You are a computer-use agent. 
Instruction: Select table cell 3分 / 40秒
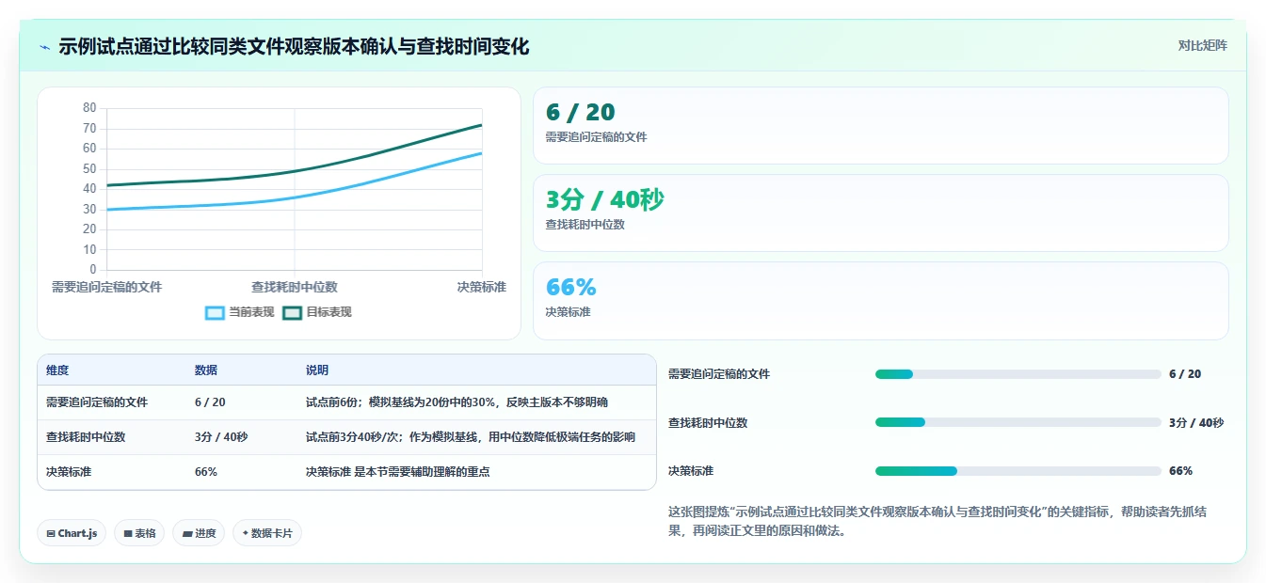coord(221,437)
